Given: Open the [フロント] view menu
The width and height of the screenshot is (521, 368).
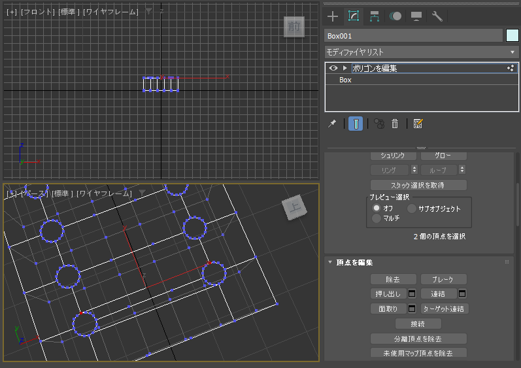Looking at the screenshot, I should click(37, 12).
